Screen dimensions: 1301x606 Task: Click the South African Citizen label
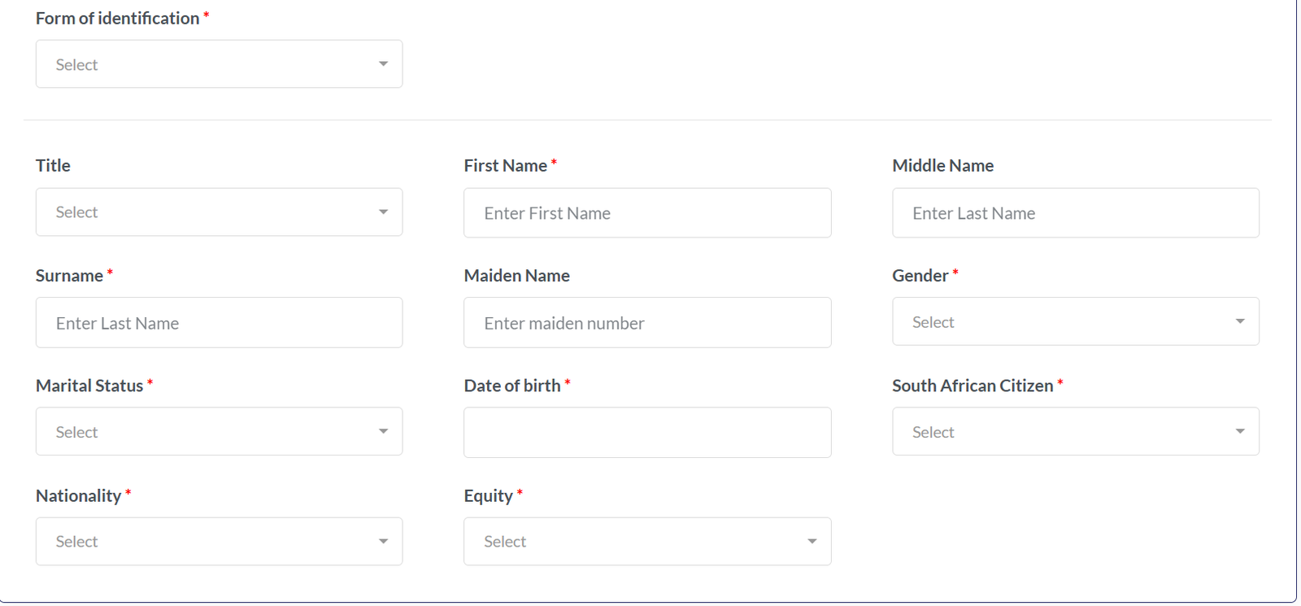tap(972, 386)
